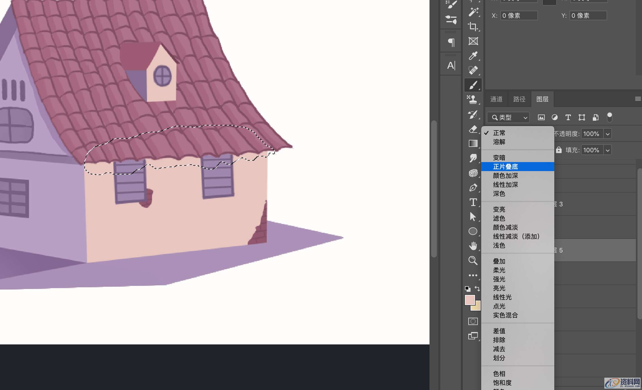Image resolution: width=642 pixels, height=390 pixels.
Task: Select the Zoom magnifier tool
Action: [473, 261]
